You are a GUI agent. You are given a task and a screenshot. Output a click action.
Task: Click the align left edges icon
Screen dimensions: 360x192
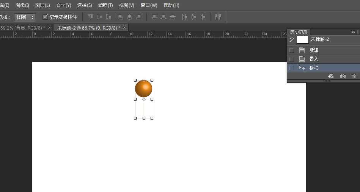click(x=120, y=17)
